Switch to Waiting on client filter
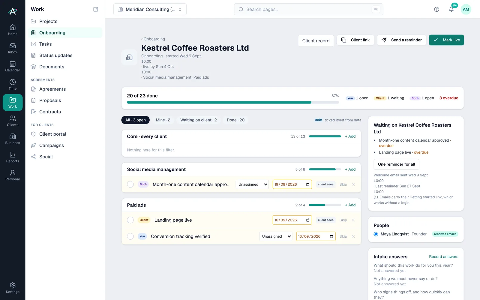This screenshot has width=480, height=300. pos(198,120)
